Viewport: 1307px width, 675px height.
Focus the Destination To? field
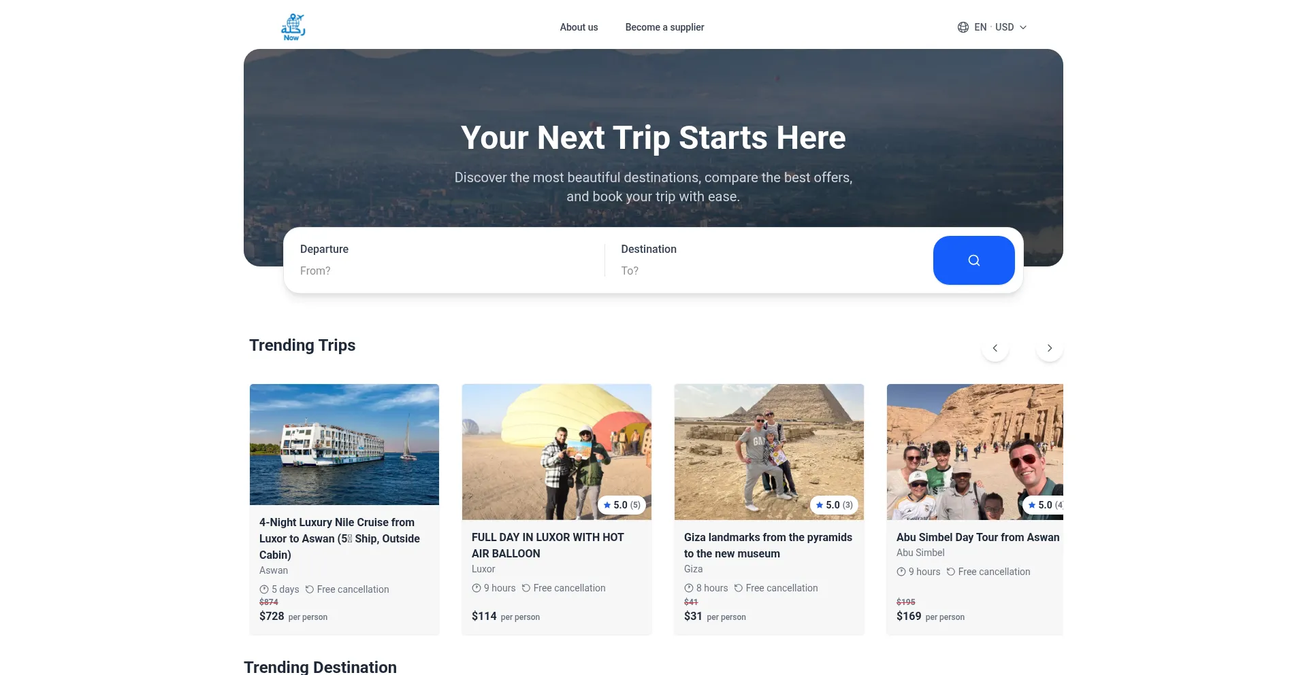coord(769,260)
